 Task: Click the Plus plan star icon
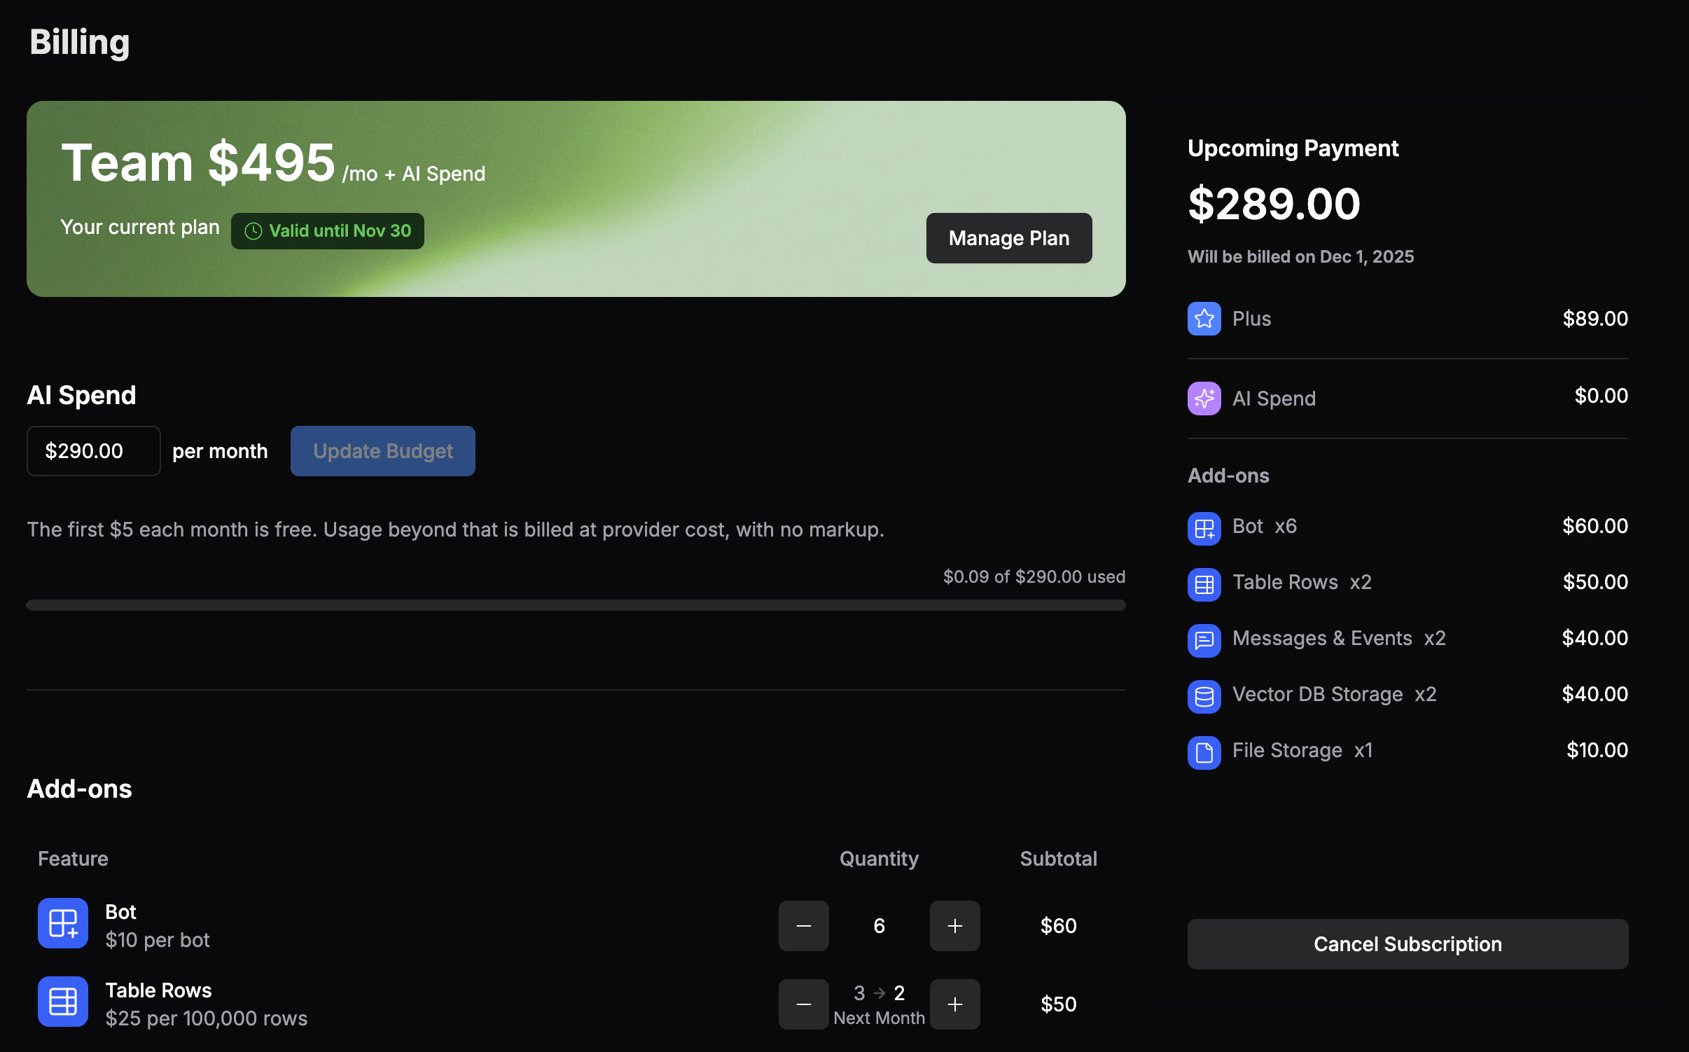[x=1204, y=318]
